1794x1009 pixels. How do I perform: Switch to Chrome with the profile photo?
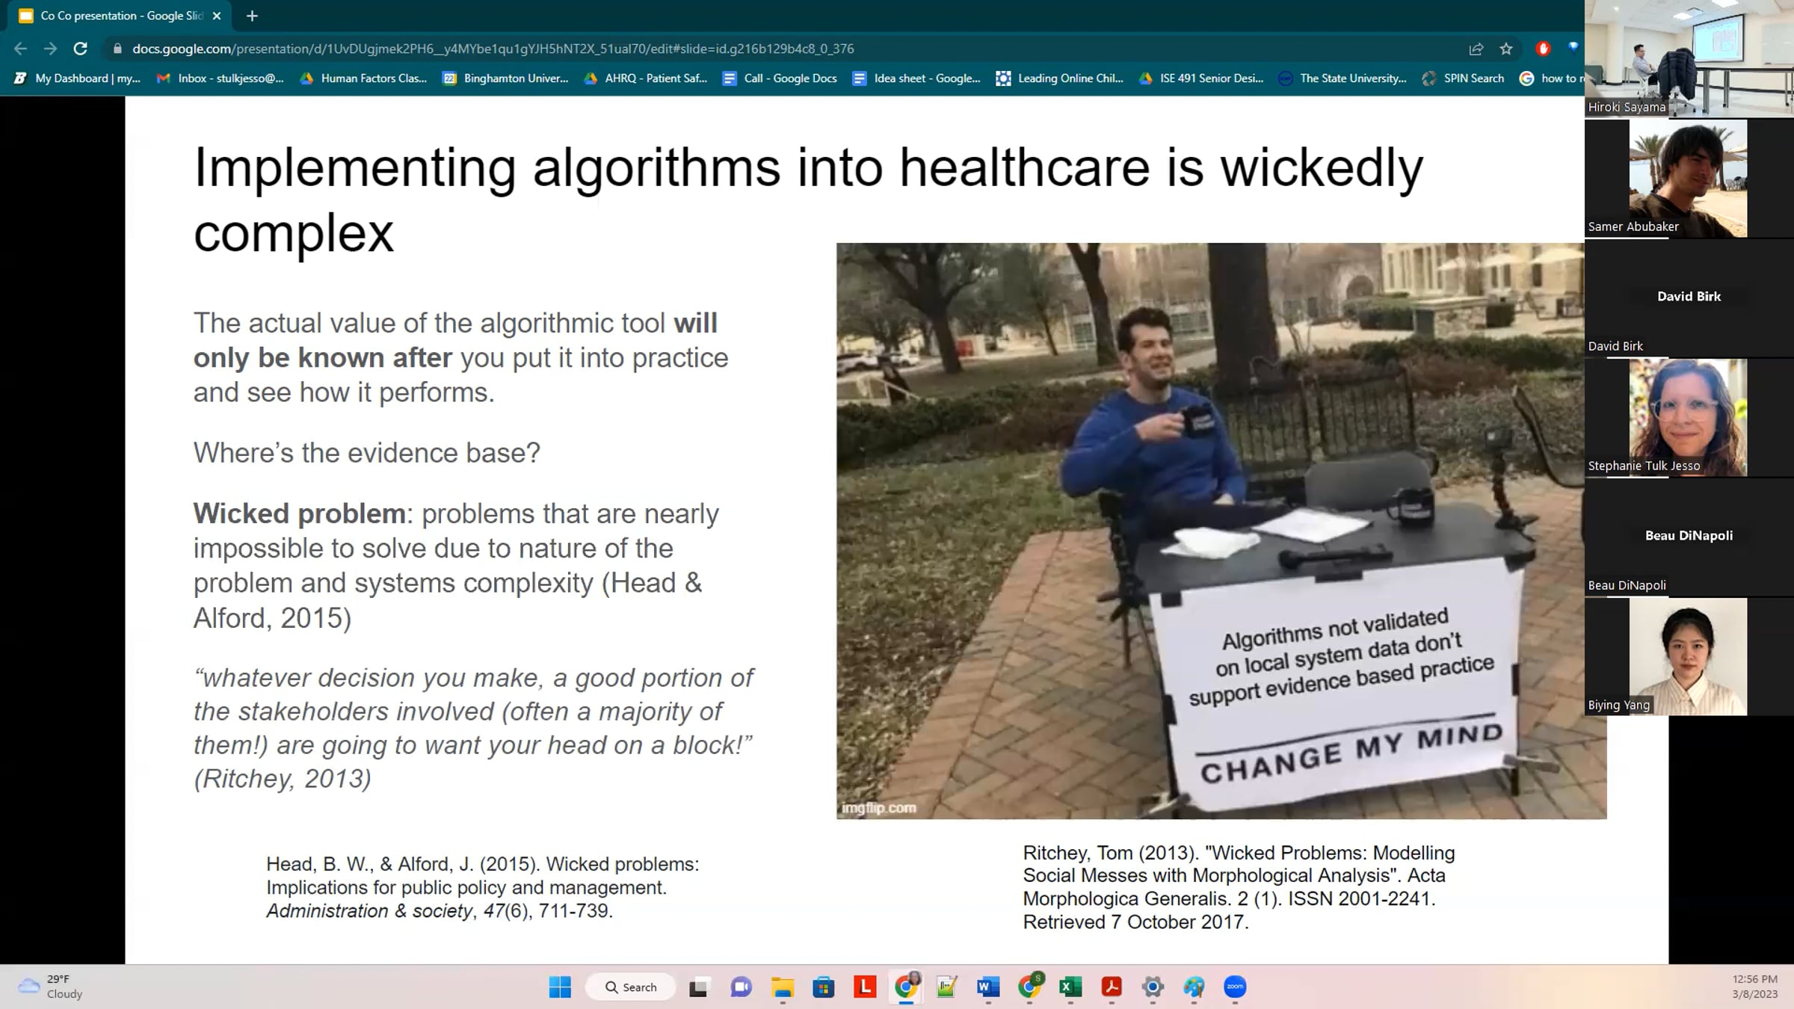906,987
